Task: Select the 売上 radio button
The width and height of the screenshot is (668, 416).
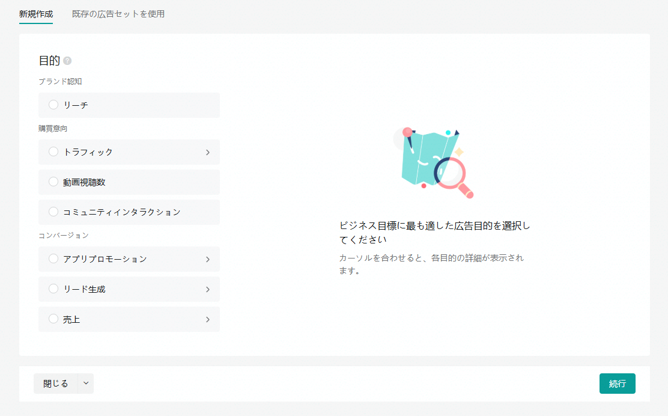Action: click(53, 319)
